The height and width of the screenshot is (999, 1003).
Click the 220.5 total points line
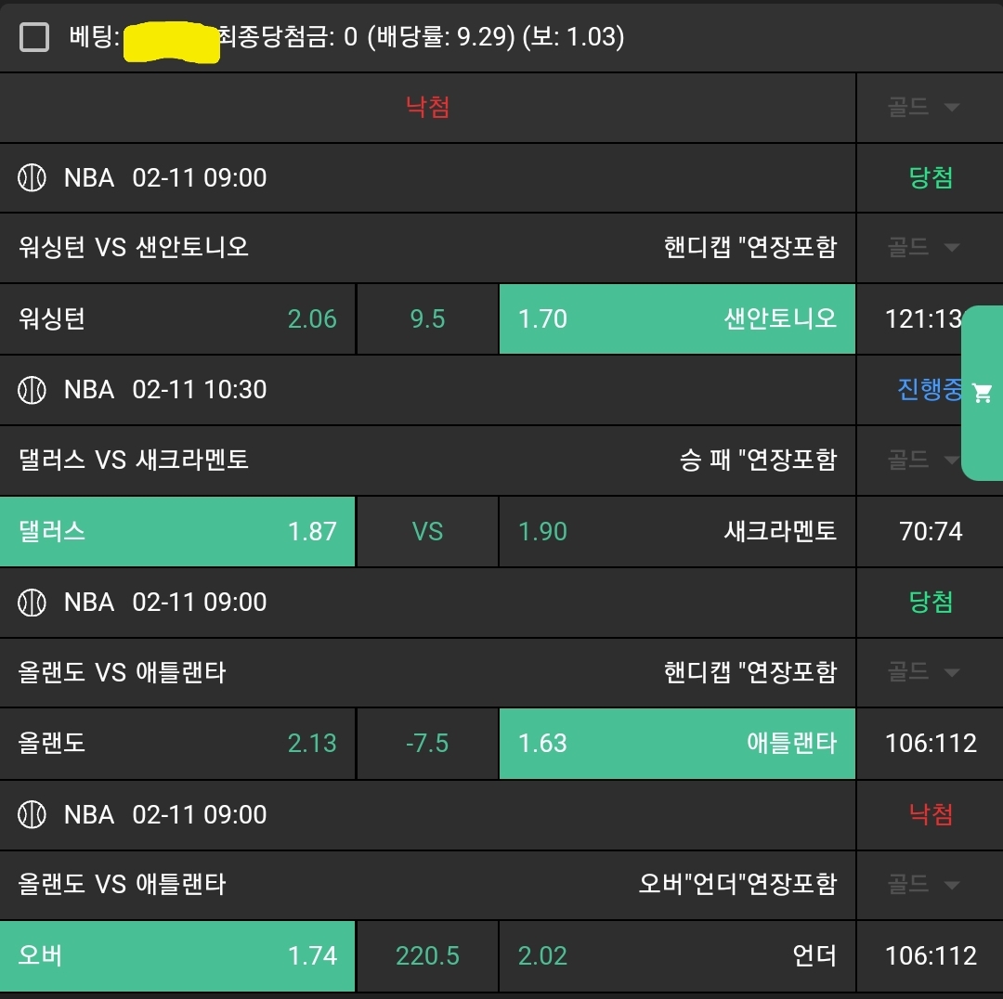(427, 955)
